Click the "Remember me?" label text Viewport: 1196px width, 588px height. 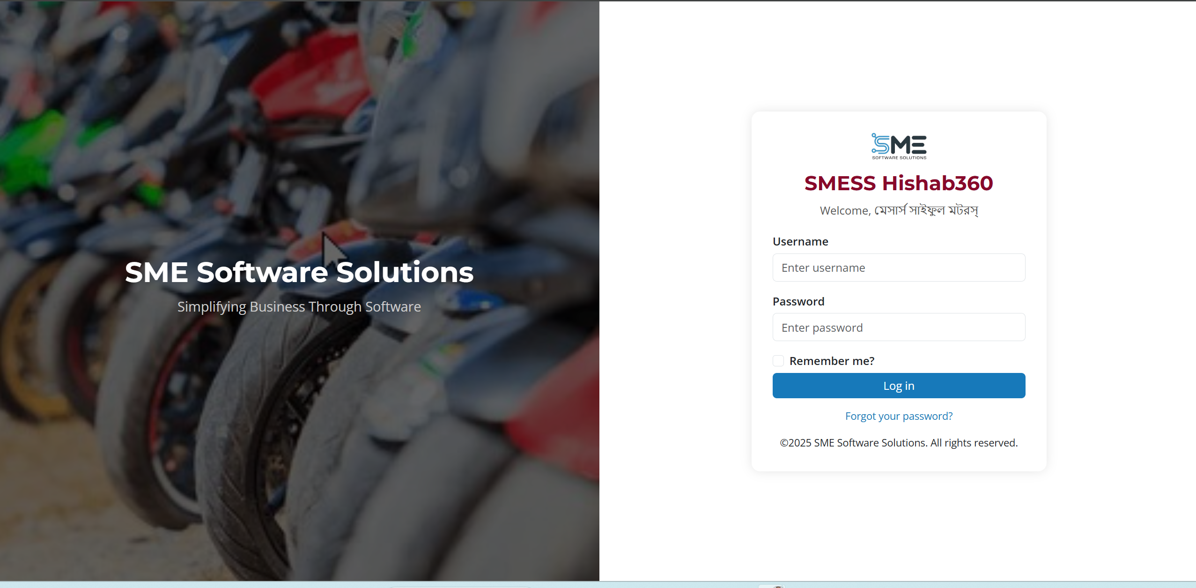(832, 361)
